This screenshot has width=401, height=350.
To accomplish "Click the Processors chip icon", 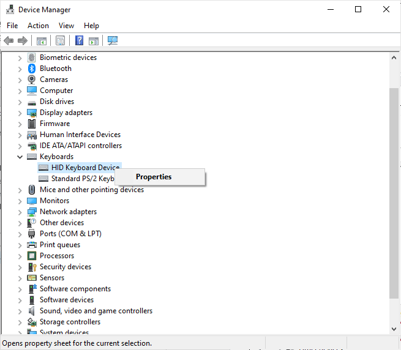I will point(32,256).
